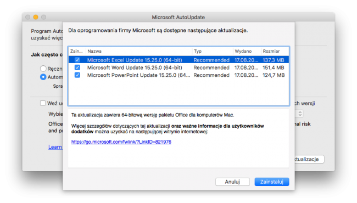Open the channel dropdown stepper in background window

click(300, 114)
